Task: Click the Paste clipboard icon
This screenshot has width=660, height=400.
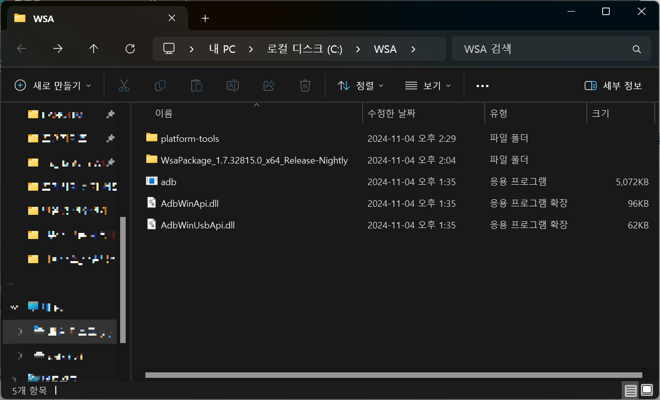Action: pyautogui.click(x=197, y=86)
